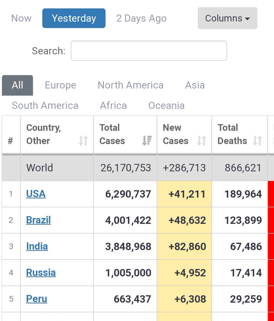
Task: Open India's country page
Action: [x=37, y=246]
